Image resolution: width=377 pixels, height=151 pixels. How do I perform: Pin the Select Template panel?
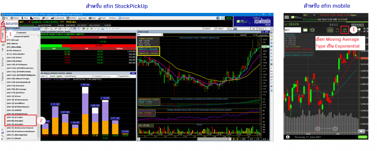[35, 29]
